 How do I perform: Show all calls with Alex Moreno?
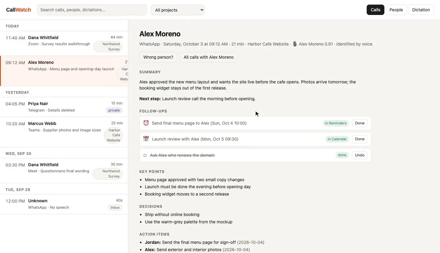[x=209, y=57]
